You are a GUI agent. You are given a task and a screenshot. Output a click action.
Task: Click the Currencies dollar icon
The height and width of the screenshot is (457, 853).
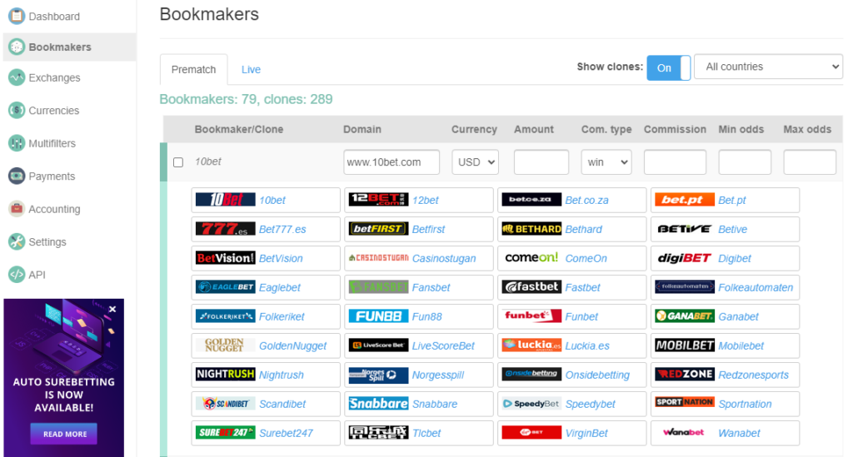(17, 111)
